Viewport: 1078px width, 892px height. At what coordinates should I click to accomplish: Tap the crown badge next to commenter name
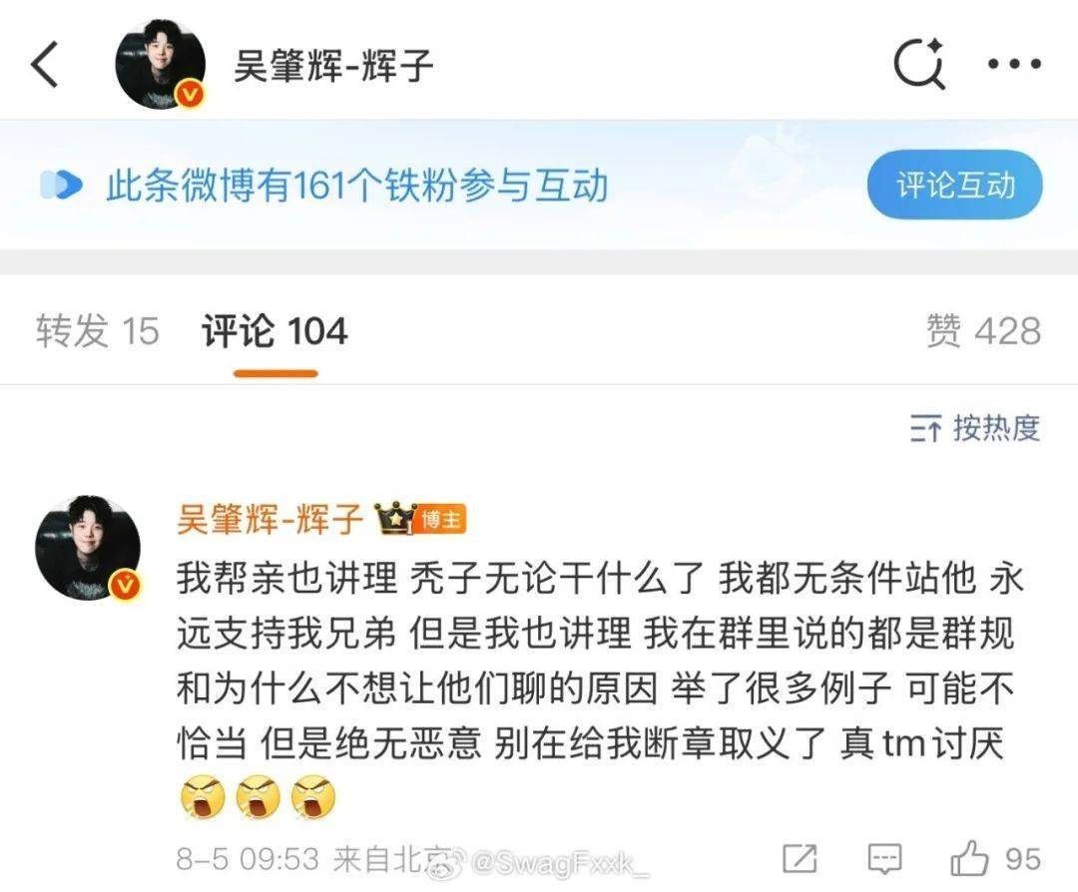pyautogui.click(x=395, y=518)
